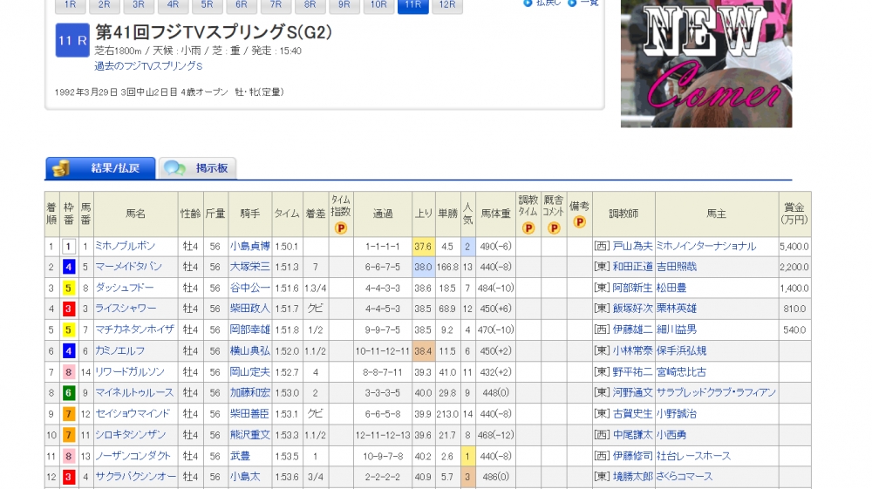Screen dimensions: 872x489
Task: Click the 通過 column header
Action: [383, 214]
